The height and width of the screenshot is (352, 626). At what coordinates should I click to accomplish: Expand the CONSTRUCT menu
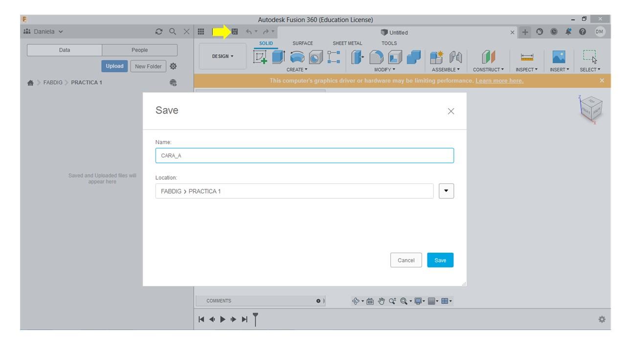click(489, 69)
